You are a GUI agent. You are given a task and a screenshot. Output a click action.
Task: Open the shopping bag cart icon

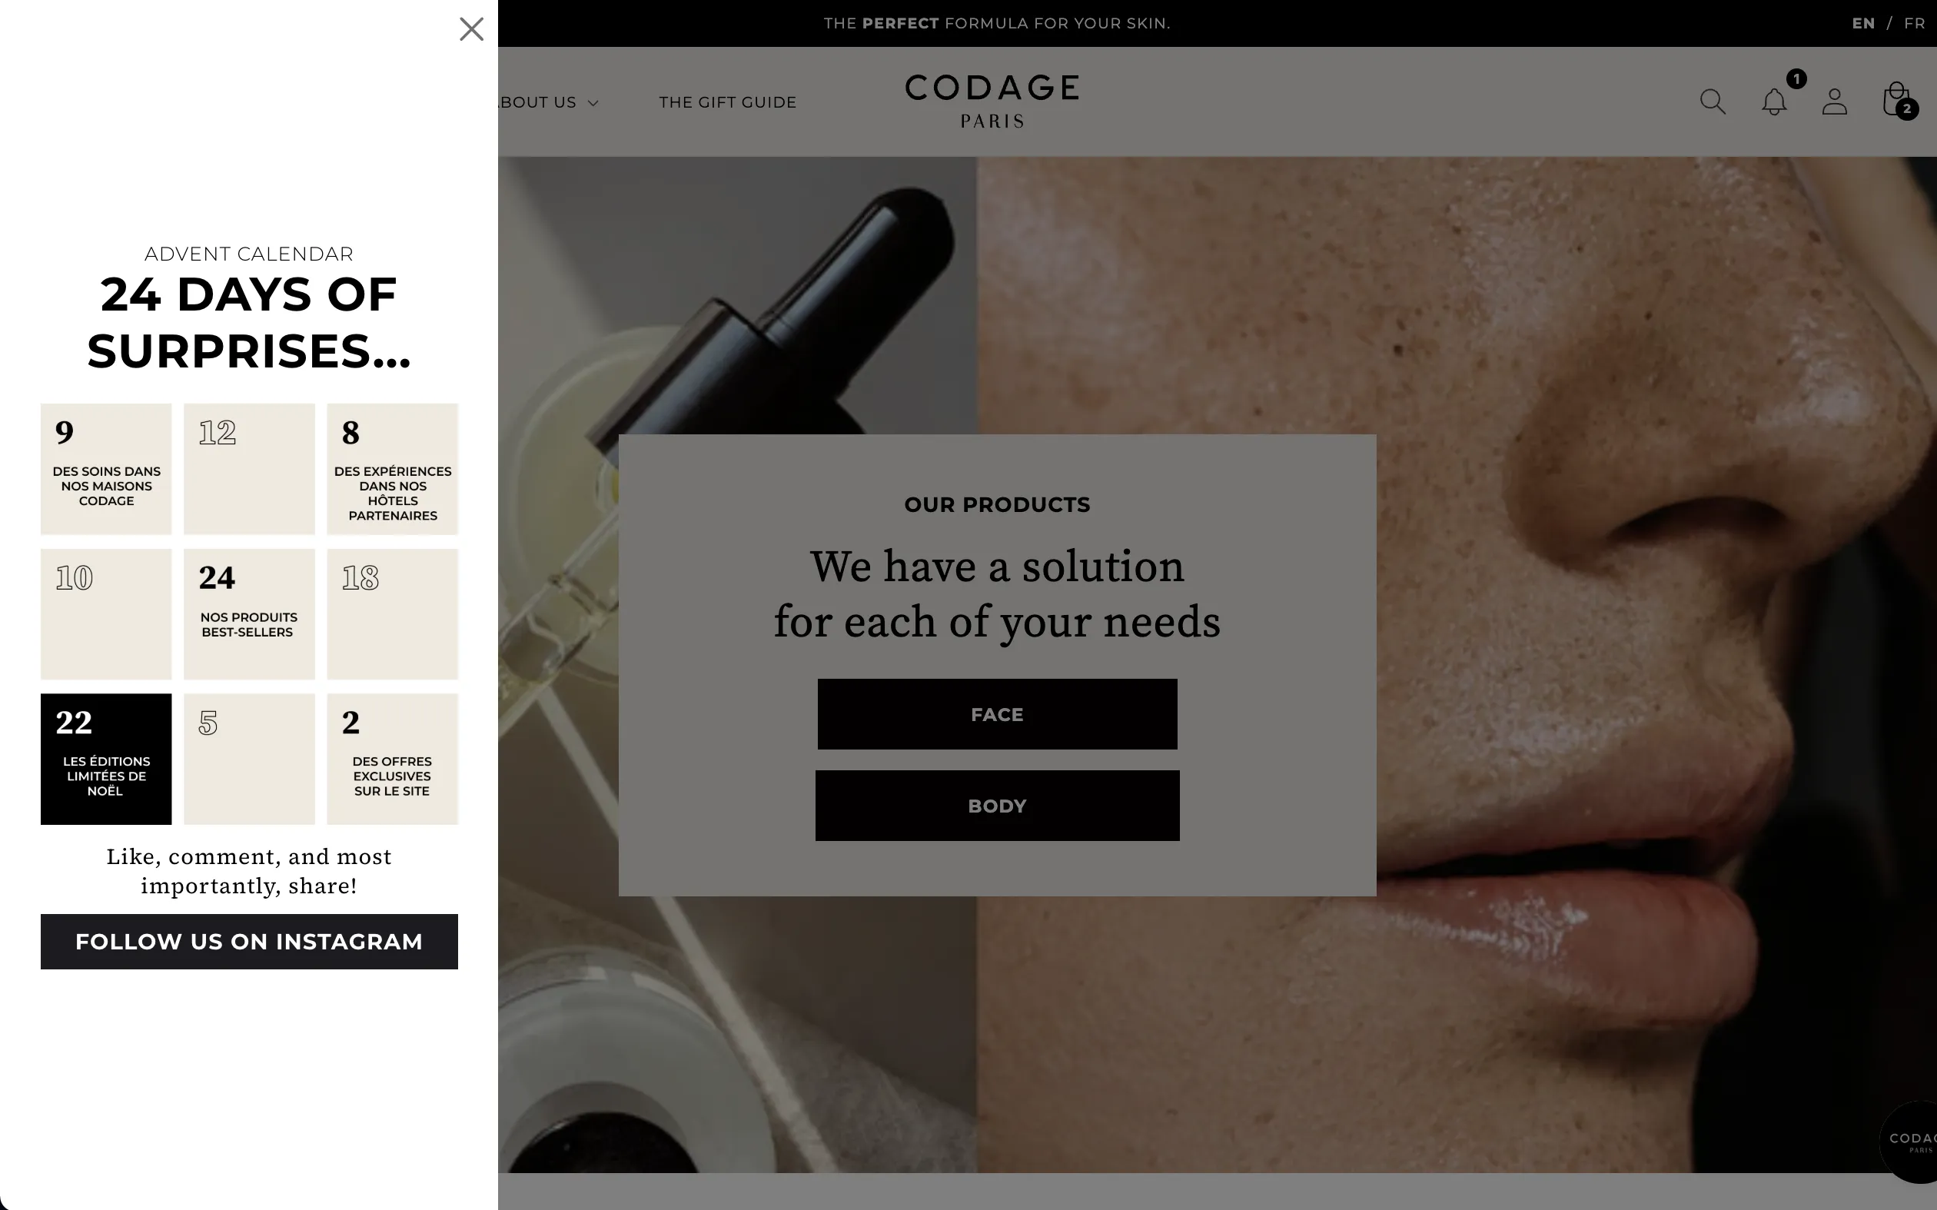[x=1896, y=100]
